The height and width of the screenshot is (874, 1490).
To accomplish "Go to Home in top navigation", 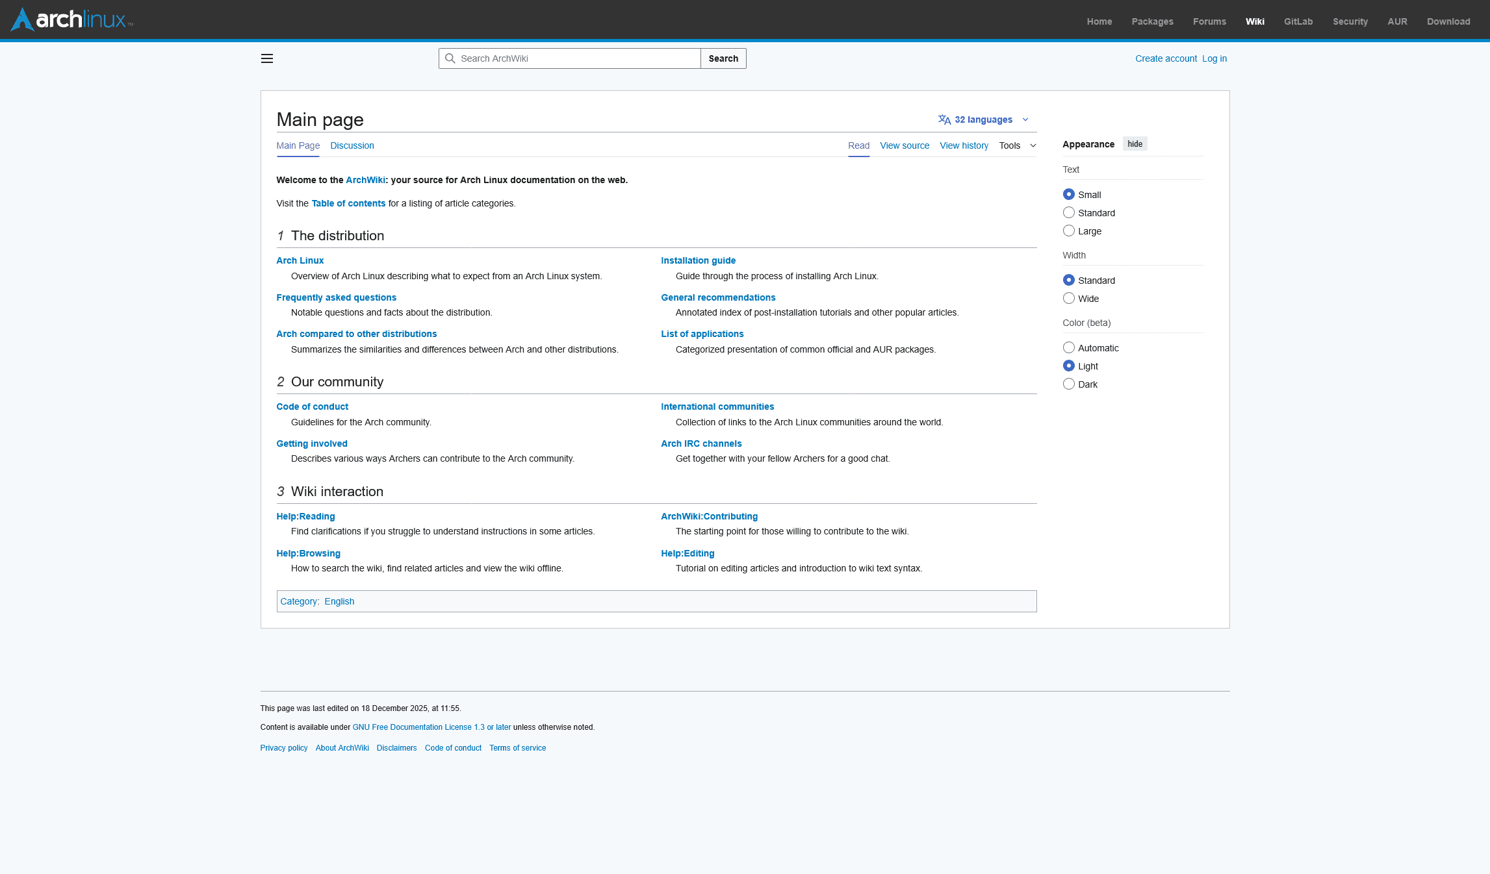I will [1099, 21].
